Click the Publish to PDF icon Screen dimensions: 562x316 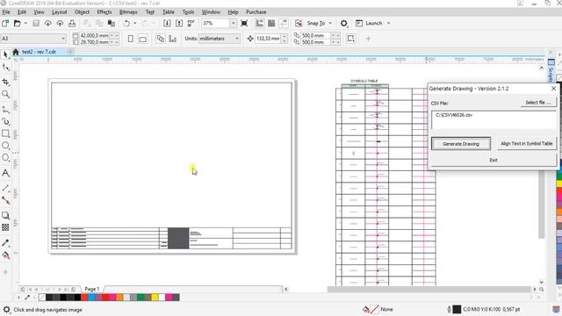191,24
